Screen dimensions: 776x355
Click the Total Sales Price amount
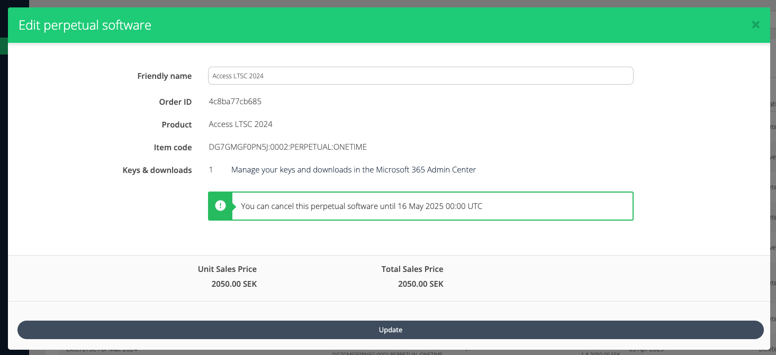421,284
